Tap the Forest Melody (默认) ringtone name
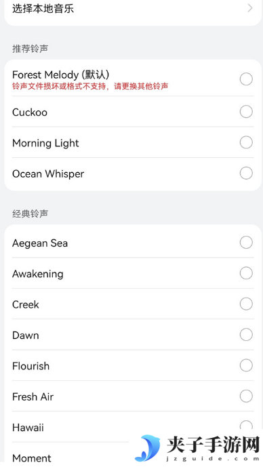 pyautogui.click(x=61, y=75)
